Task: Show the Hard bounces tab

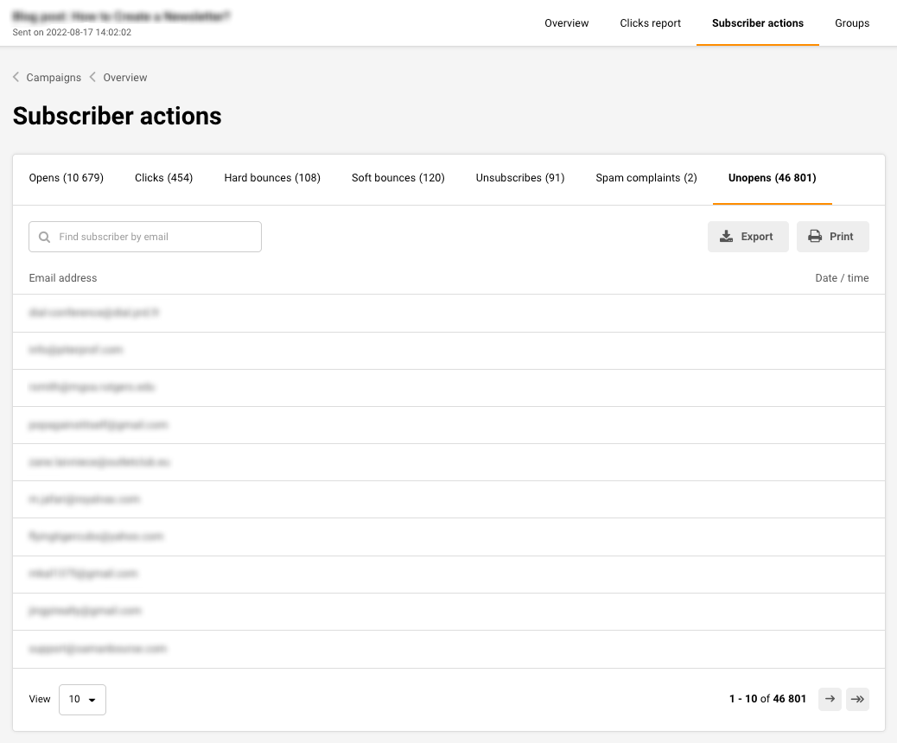Action: pyautogui.click(x=272, y=178)
